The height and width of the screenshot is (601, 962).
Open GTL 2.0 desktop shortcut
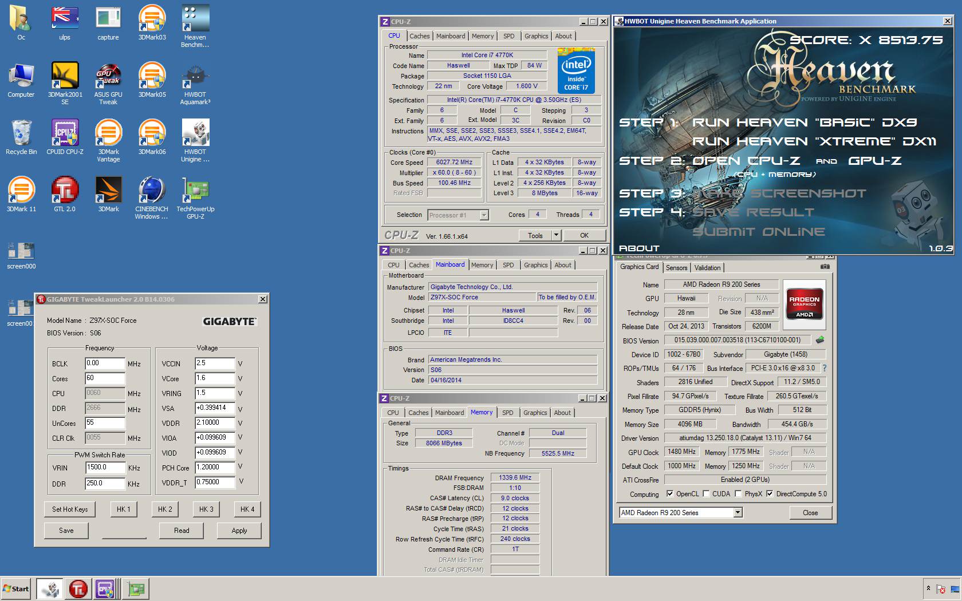coord(65,195)
